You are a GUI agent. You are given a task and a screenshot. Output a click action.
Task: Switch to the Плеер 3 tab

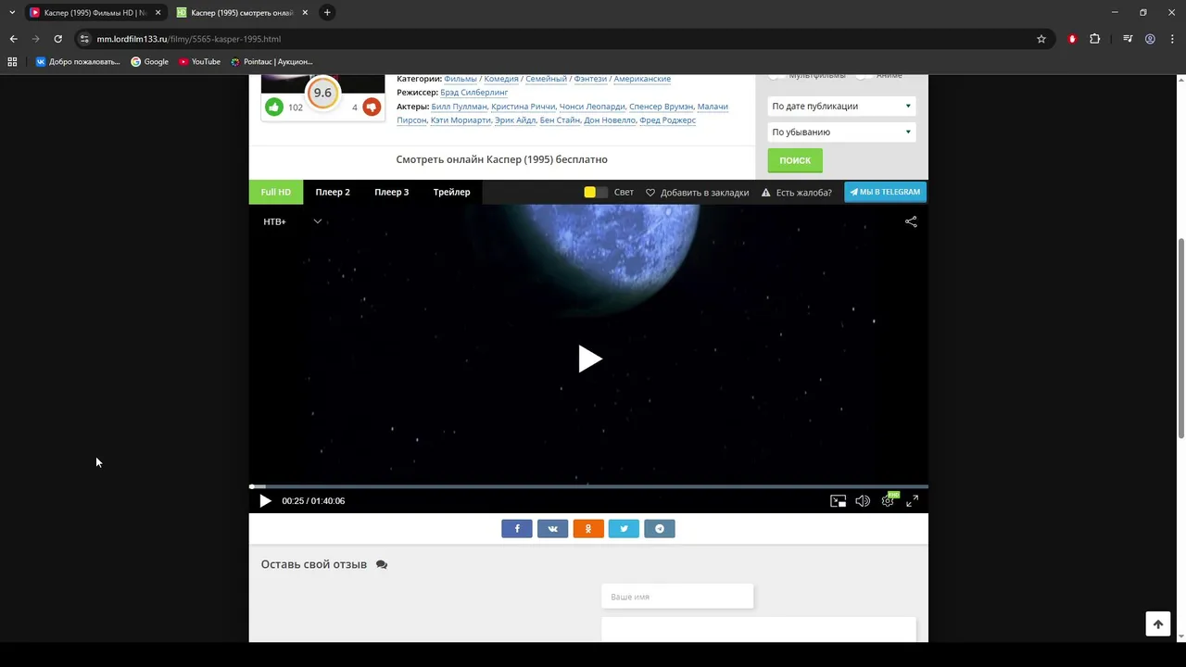click(392, 193)
